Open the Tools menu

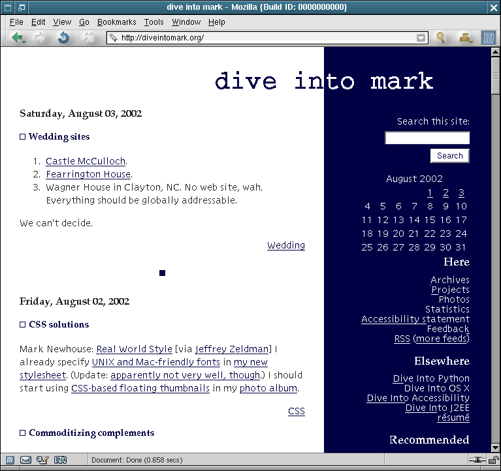154,22
